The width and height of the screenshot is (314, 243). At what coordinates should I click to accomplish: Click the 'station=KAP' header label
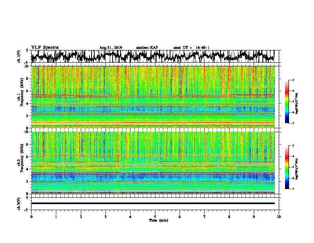pyautogui.click(x=147, y=48)
